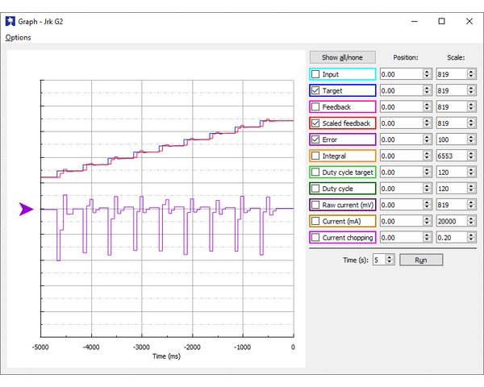Click the Jrk G2 app icon in title bar
This screenshot has width=484, height=387.
[x=10, y=21]
